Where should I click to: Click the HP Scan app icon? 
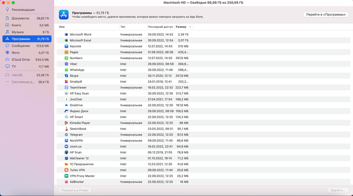click(66, 153)
